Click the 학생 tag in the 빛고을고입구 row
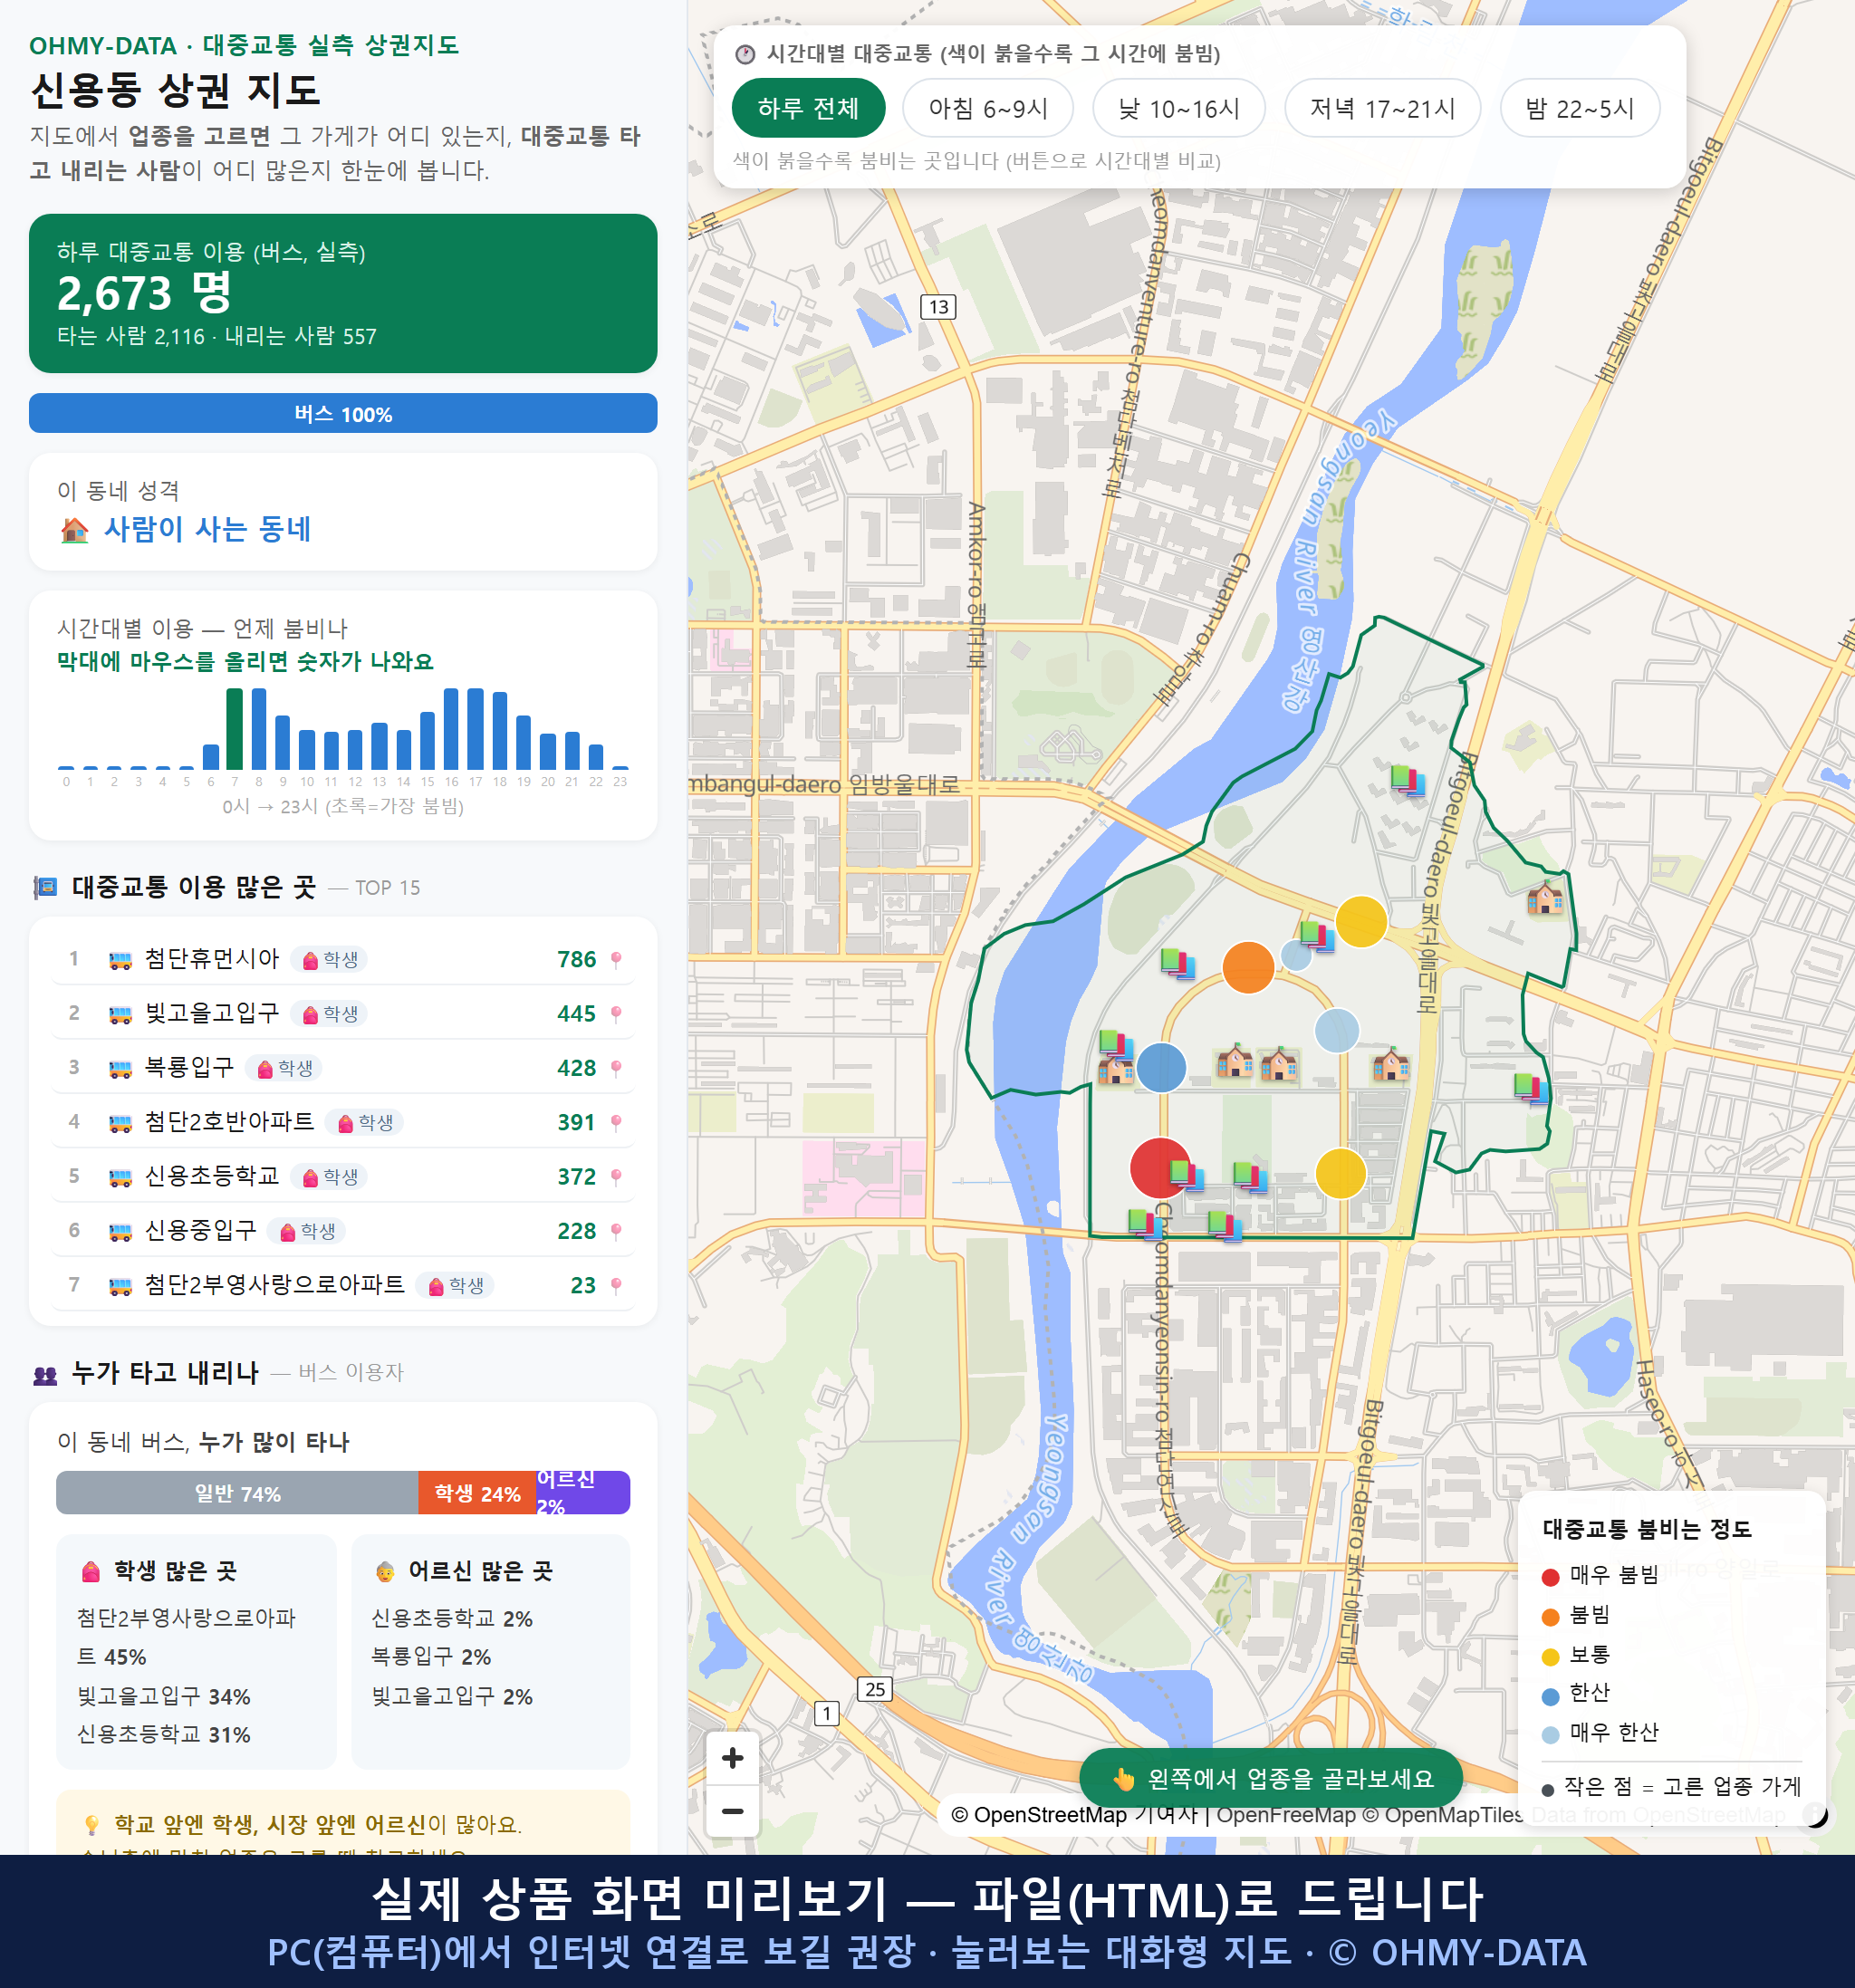The height and width of the screenshot is (1988, 1855). pos(330,1014)
